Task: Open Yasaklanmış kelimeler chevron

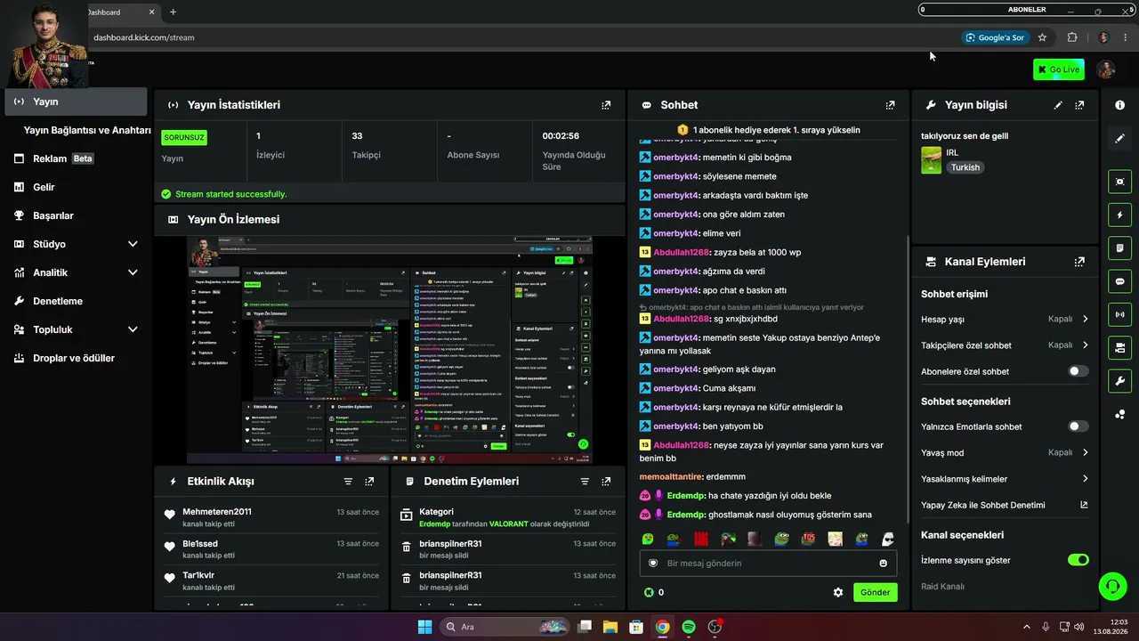Action: click(x=1085, y=478)
